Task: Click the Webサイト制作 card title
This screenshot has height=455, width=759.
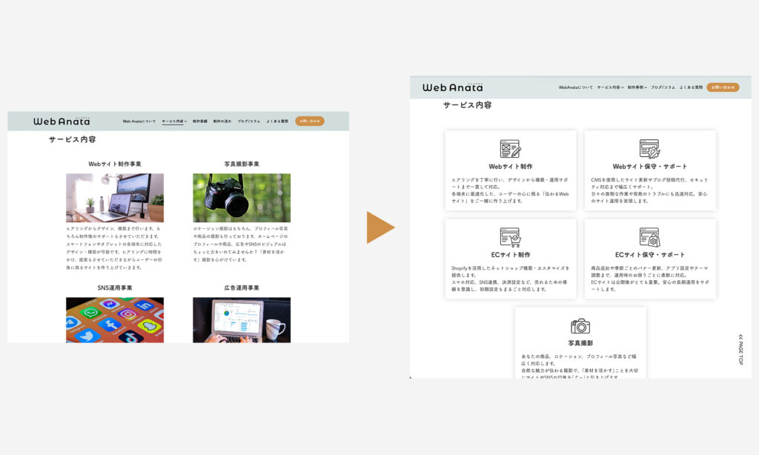Action: point(510,167)
